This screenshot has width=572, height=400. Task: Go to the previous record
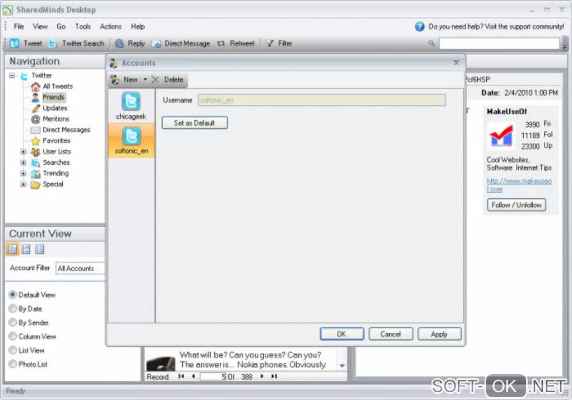pyautogui.click(x=193, y=376)
